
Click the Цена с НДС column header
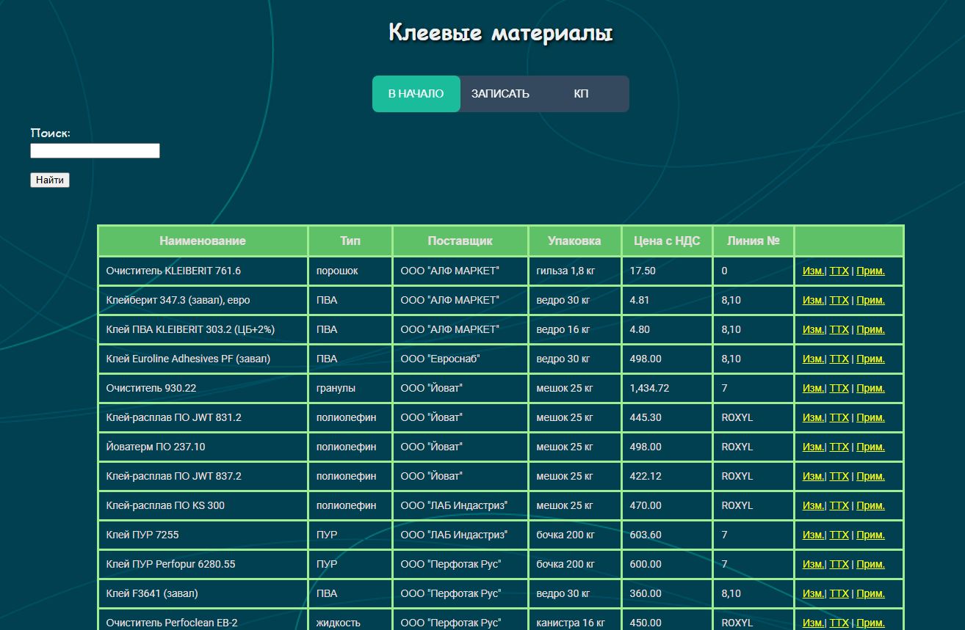(667, 241)
